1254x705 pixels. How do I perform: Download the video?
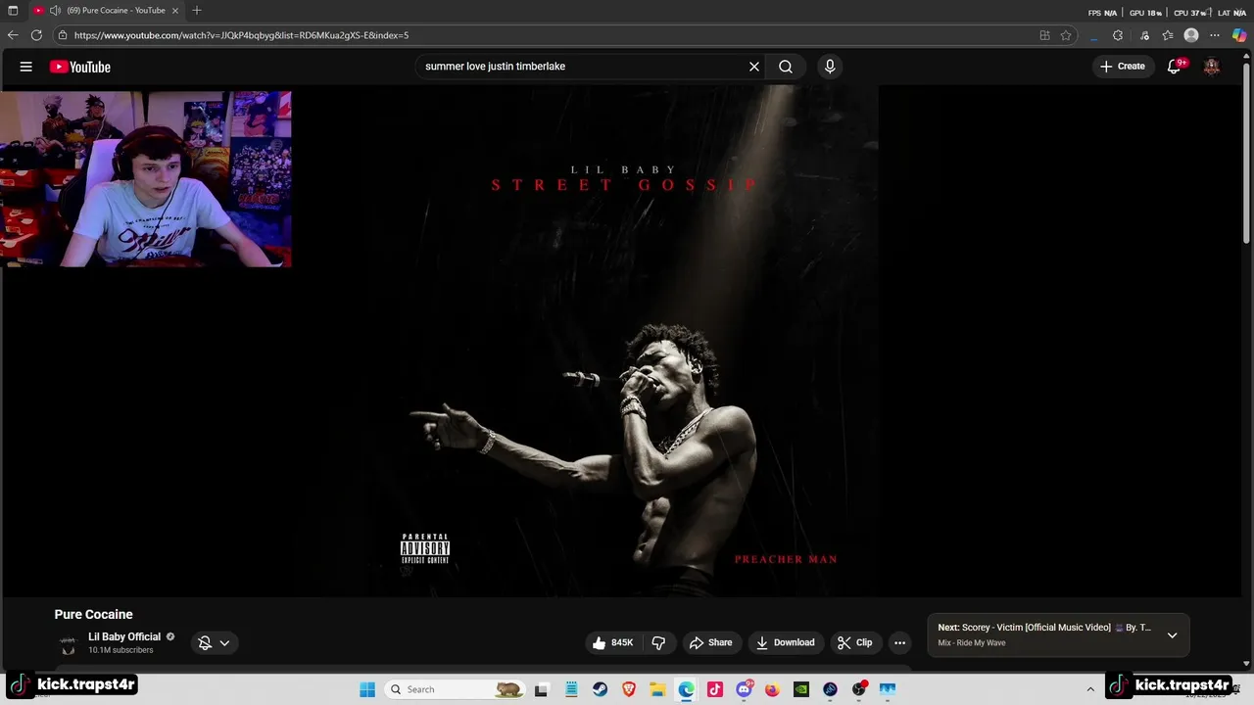[786, 642]
